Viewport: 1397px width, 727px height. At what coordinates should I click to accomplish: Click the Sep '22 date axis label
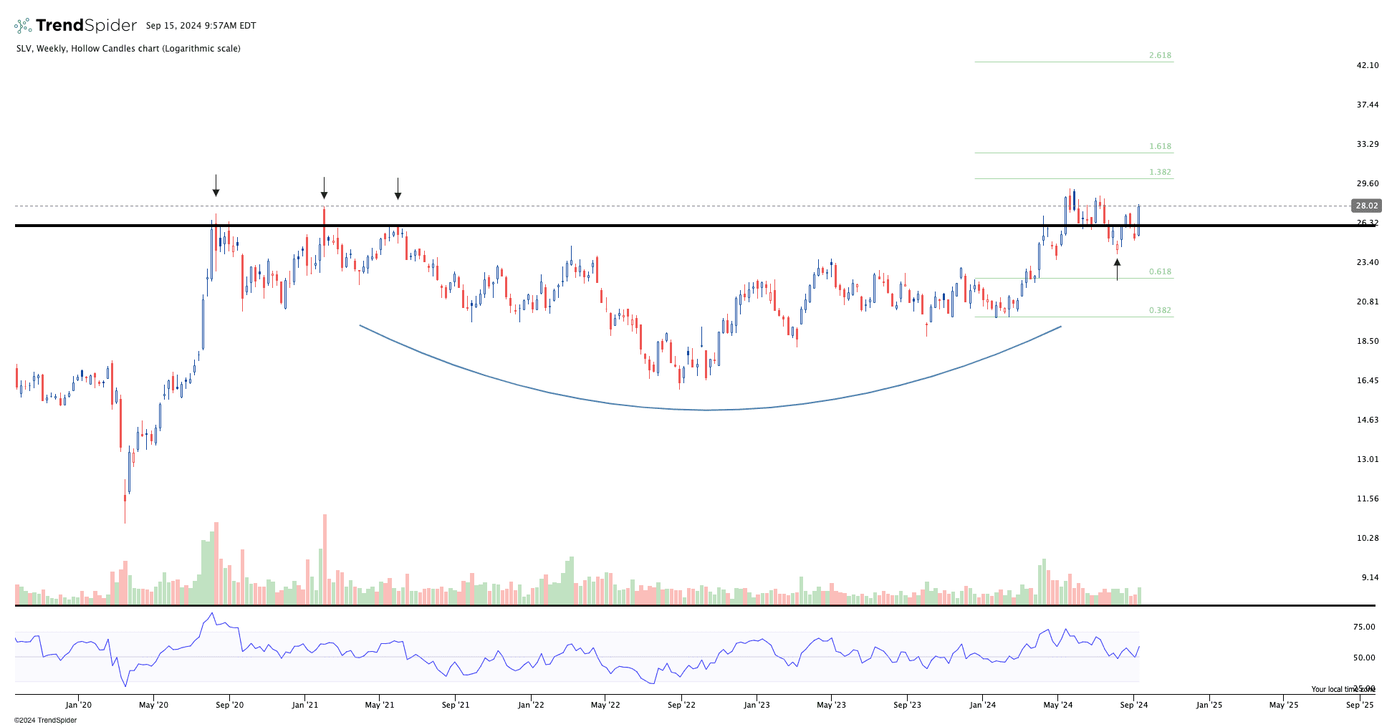tap(681, 705)
